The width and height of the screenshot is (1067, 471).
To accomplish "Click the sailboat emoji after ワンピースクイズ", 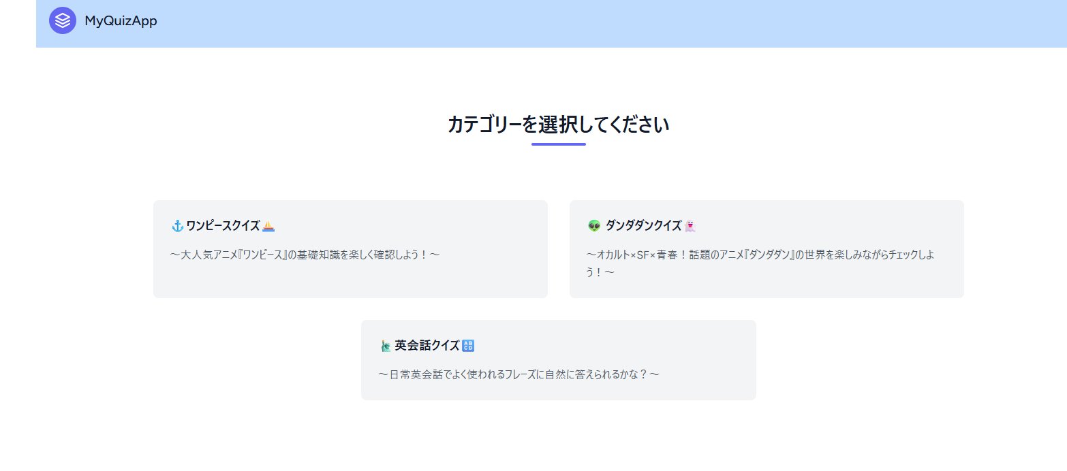I will click(268, 226).
